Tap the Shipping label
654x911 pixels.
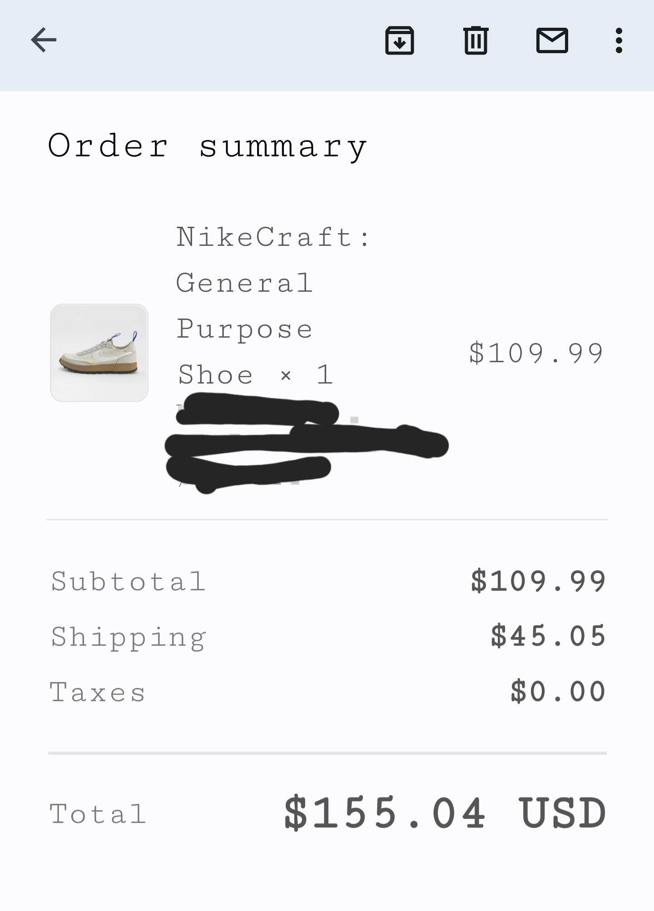tap(129, 637)
